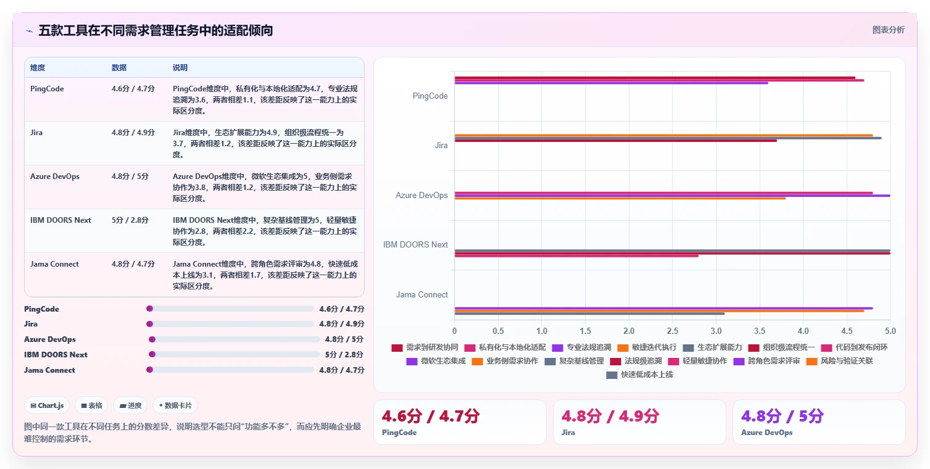Click the wave icon beside the chart title
The image size is (930, 469).
(x=29, y=31)
